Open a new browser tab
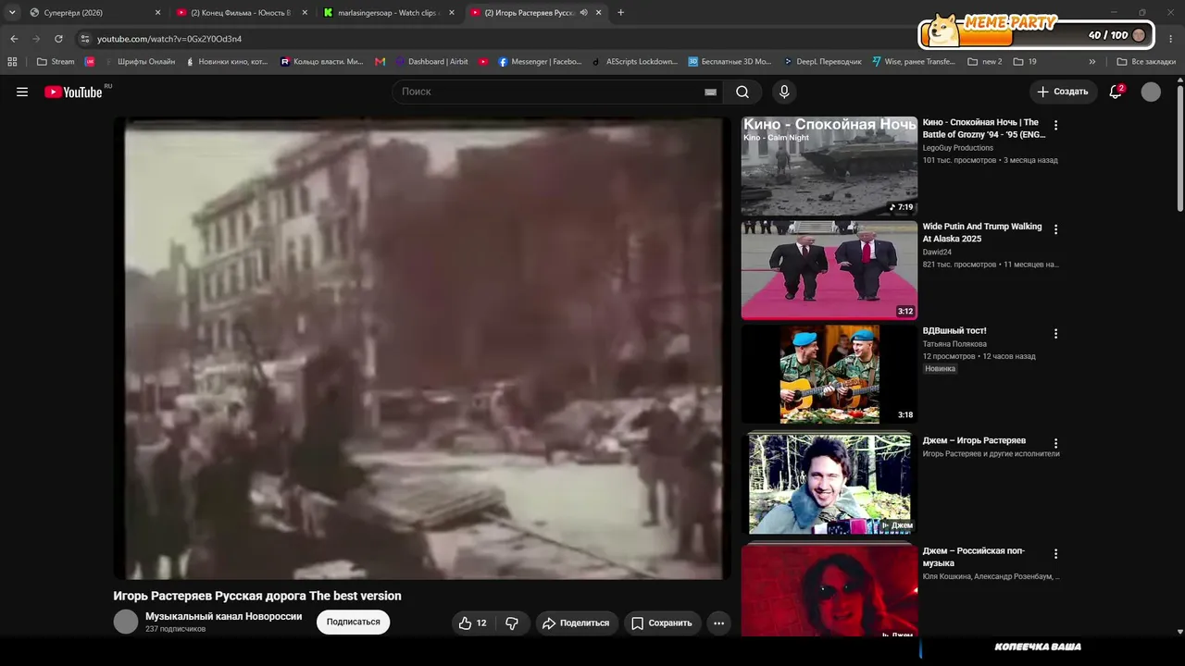 (620, 13)
